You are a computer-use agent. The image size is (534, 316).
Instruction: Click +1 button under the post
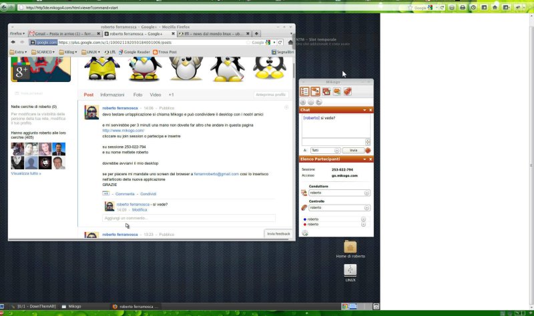(106, 193)
